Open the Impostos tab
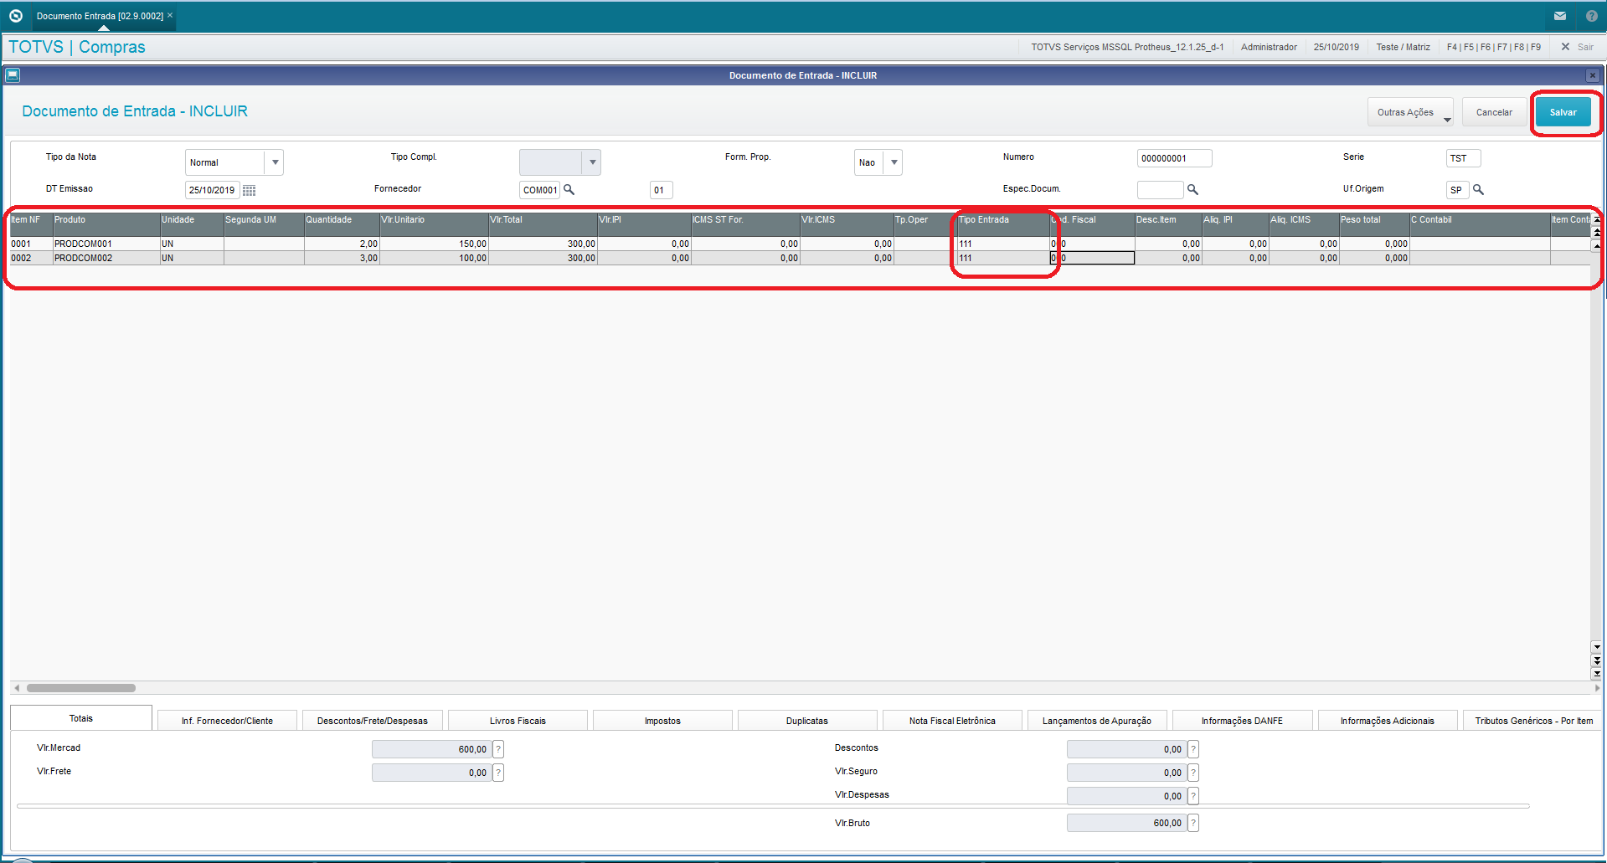This screenshot has width=1607, height=863. tap(662, 721)
